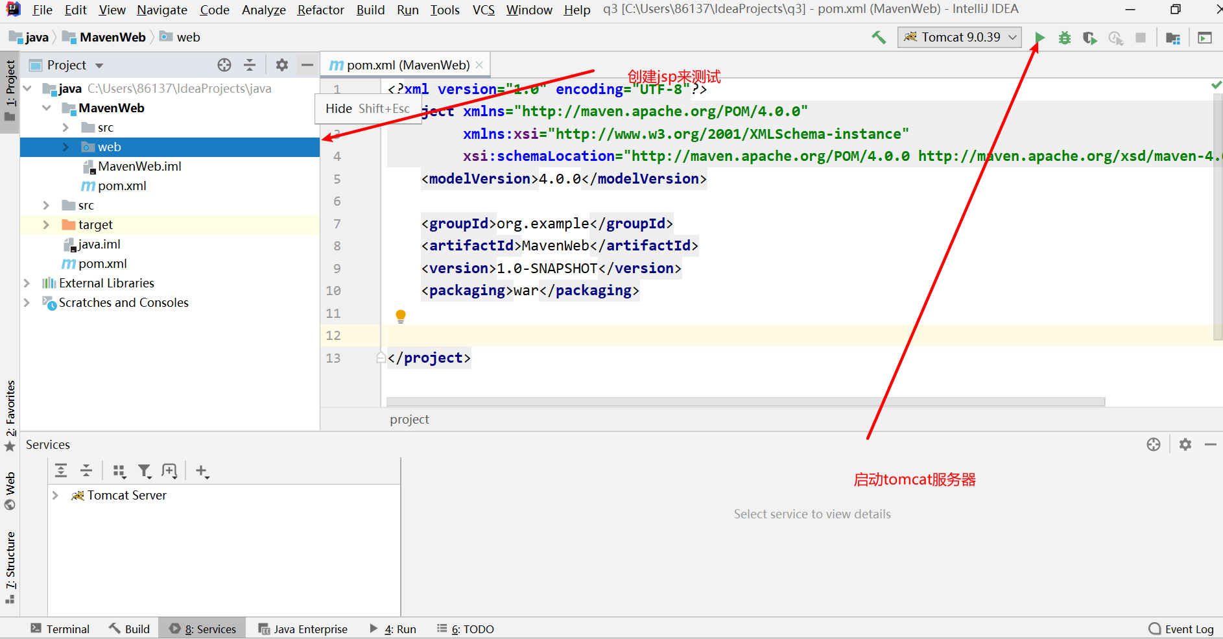Expand the Tomcat Server node in Services
This screenshot has width=1223, height=639.
(55, 495)
